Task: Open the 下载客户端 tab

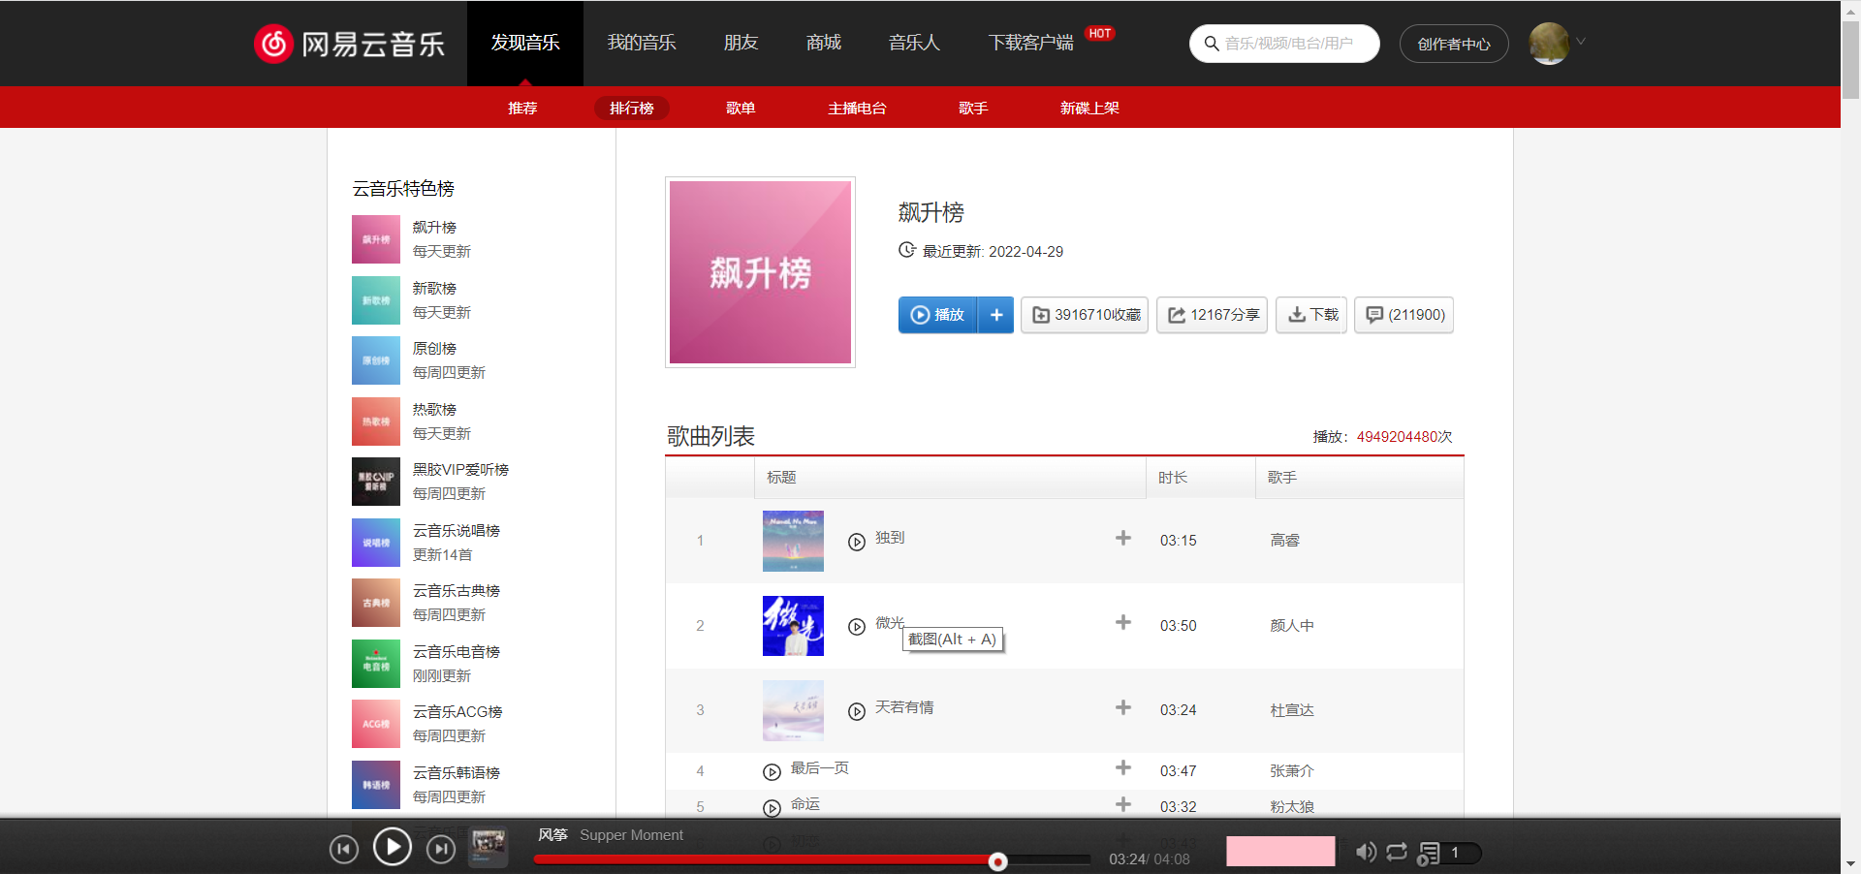Action: pos(1031,44)
